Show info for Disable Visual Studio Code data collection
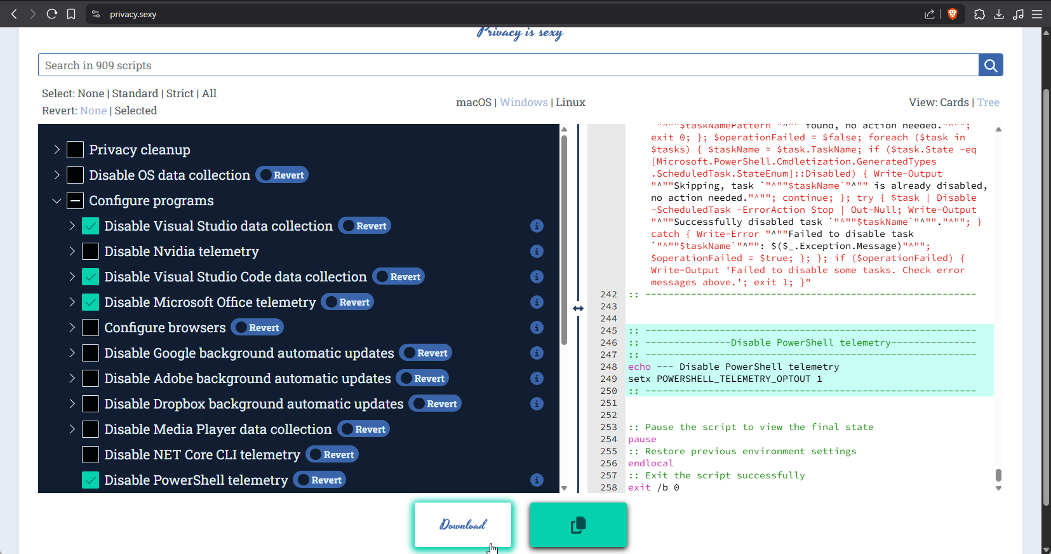Image resolution: width=1051 pixels, height=554 pixels. point(537,277)
